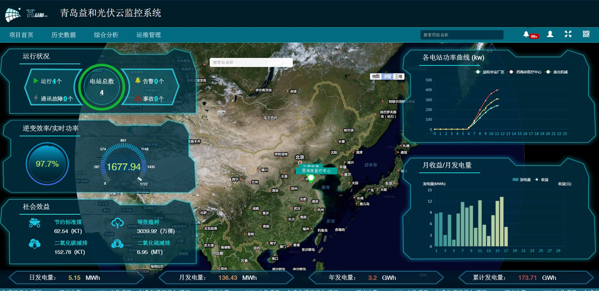Screen dimensions: 599x291
Task: Toggle 益和辛安厂区 series in power chart legend
Action: (490, 72)
